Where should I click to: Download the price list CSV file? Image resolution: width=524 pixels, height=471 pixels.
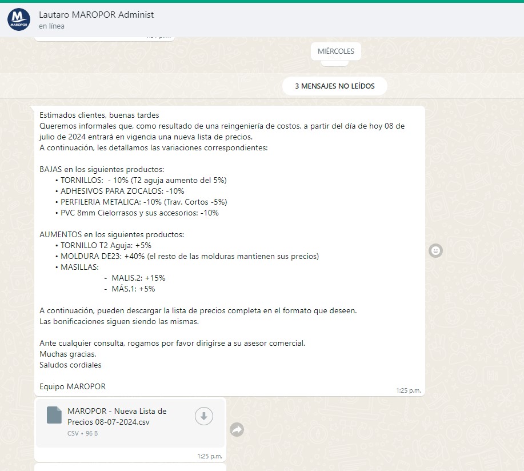click(x=204, y=417)
